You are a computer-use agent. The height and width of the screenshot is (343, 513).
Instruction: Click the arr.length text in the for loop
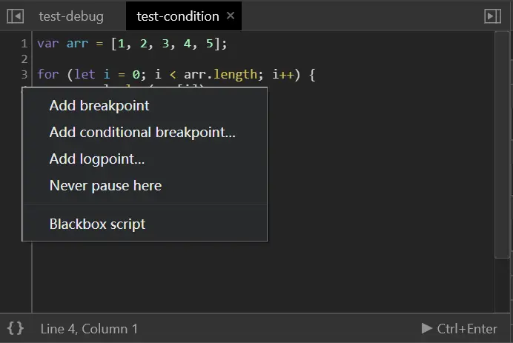pyautogui.click(x=219, y=75)
